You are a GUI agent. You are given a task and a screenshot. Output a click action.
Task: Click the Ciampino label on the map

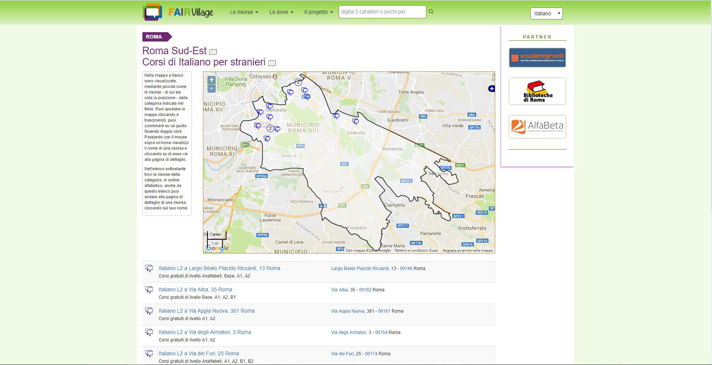tap(395, 205)
